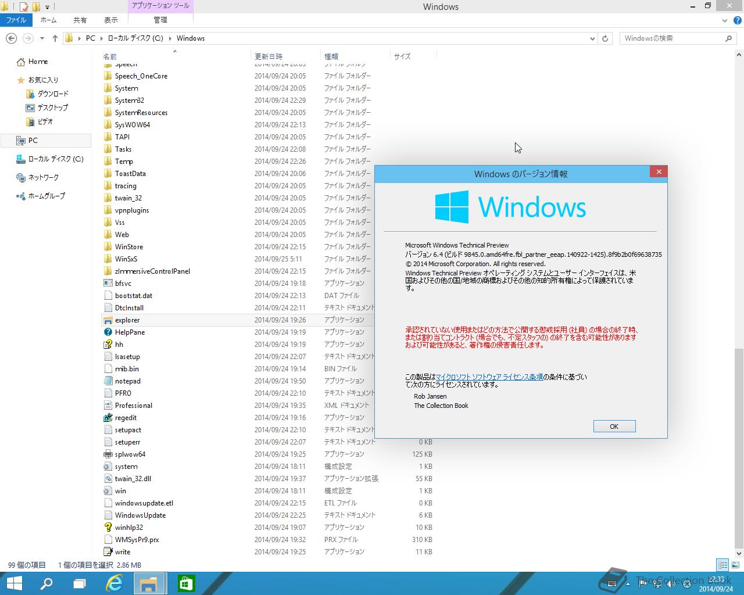744x595 pixels.
Task: Select the system configuration file
Action: pos(126,467)
